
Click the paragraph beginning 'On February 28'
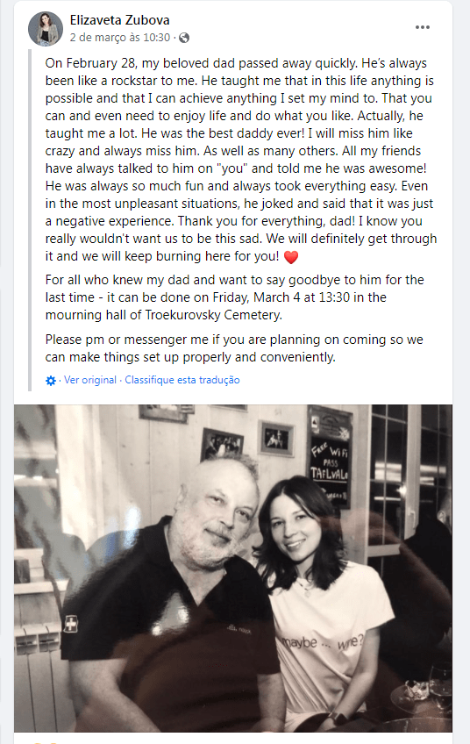(241, 160)
